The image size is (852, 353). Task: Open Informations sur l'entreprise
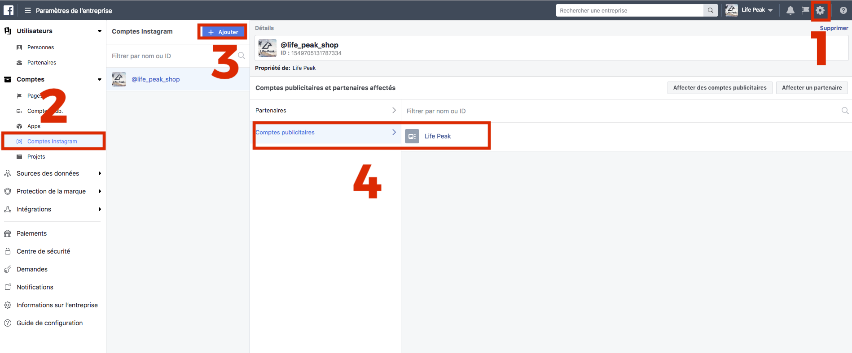pos(57,305)
